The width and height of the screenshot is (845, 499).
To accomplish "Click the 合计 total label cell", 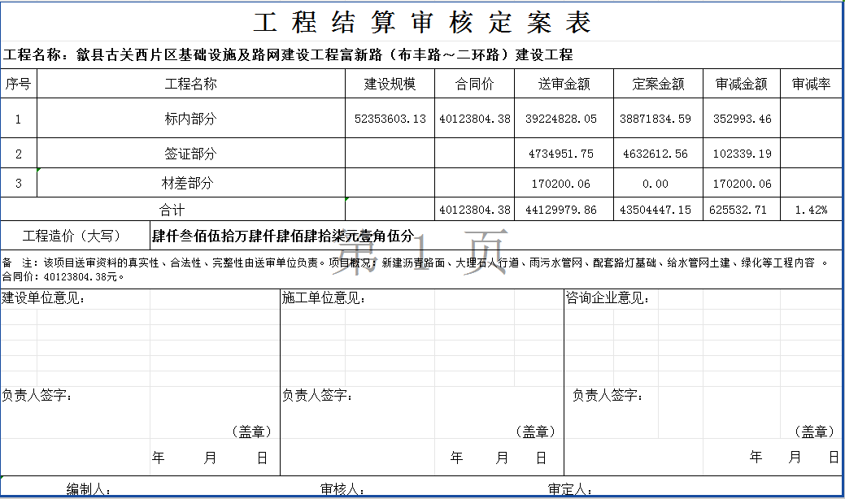I will (x=172, y=210).
